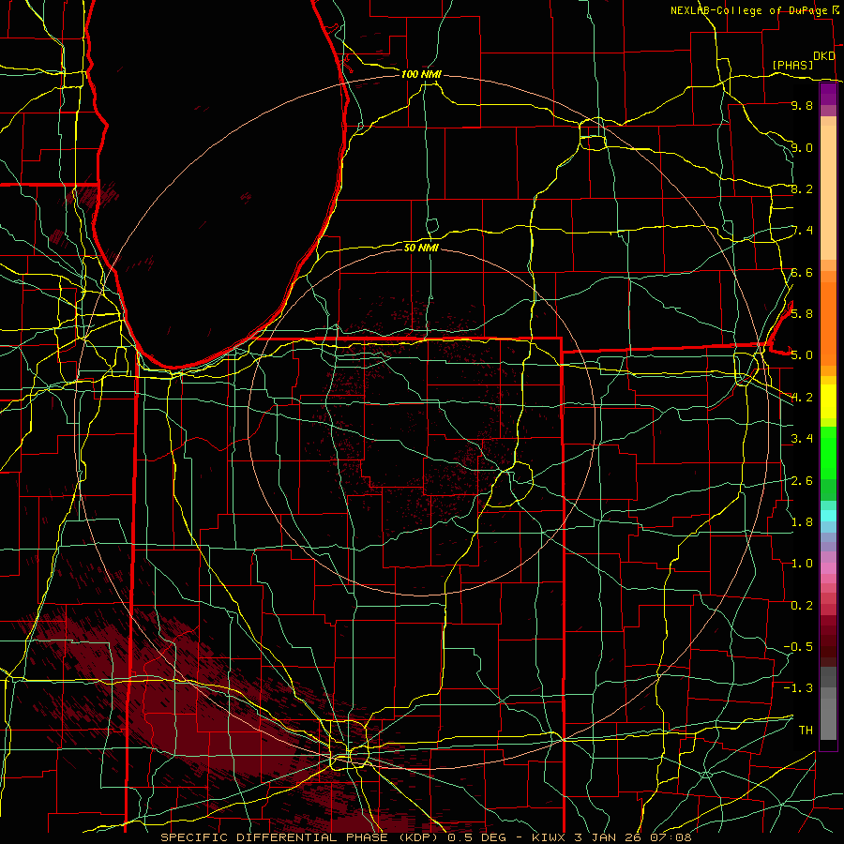Click the 1.0 value on the color scale
The image size is (844, 844).
click(802, 563)
